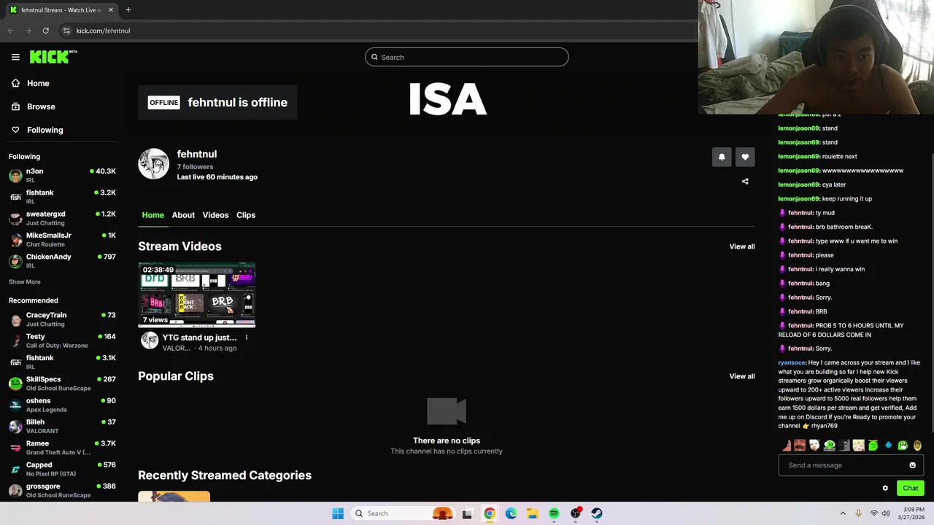Open the grossgore recommended channel
934x525 pixels.
(x=62, y=490)
